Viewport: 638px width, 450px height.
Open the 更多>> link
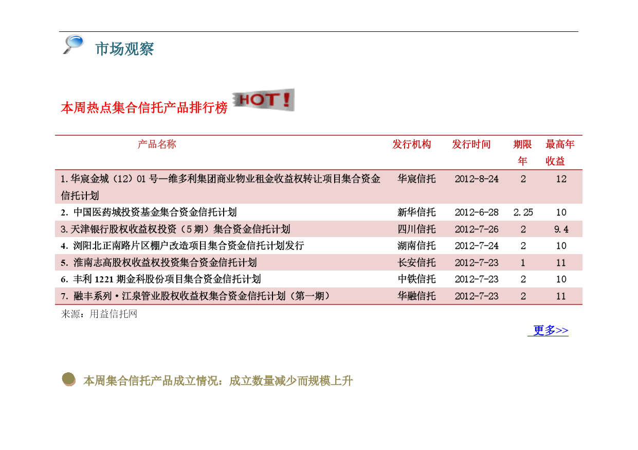[549, 330]
